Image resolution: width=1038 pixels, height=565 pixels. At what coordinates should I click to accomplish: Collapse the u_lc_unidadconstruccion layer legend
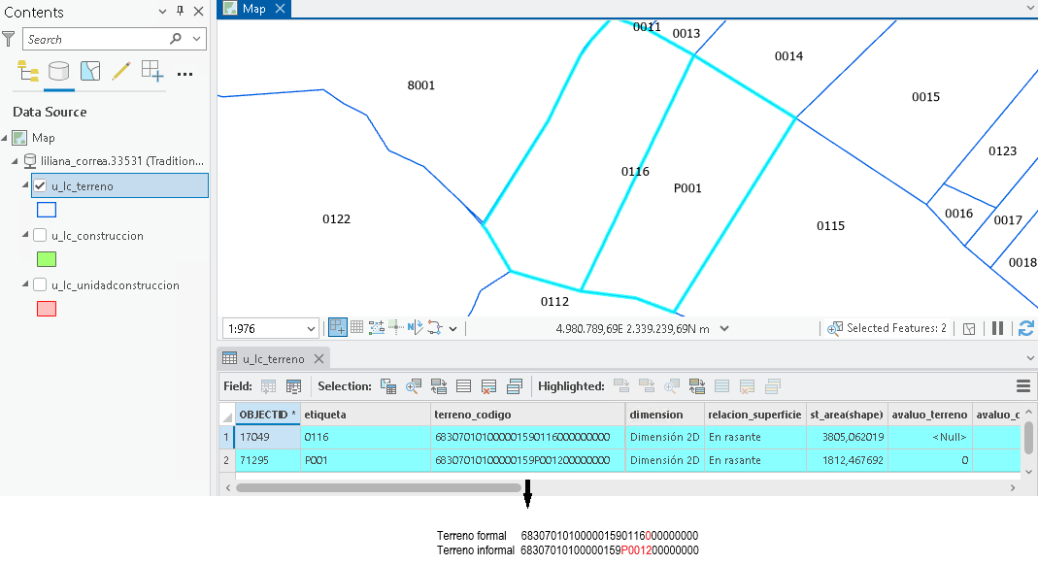tap(25, 284)
